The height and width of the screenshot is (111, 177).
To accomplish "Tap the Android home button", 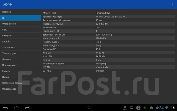I will tap(17, 108).
